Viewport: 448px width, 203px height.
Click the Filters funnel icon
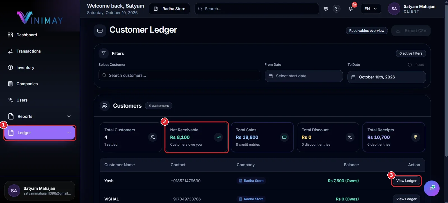104,53
